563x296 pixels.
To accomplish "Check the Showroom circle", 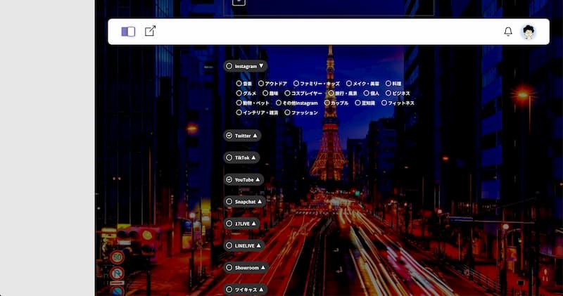I will pos(229,268).
